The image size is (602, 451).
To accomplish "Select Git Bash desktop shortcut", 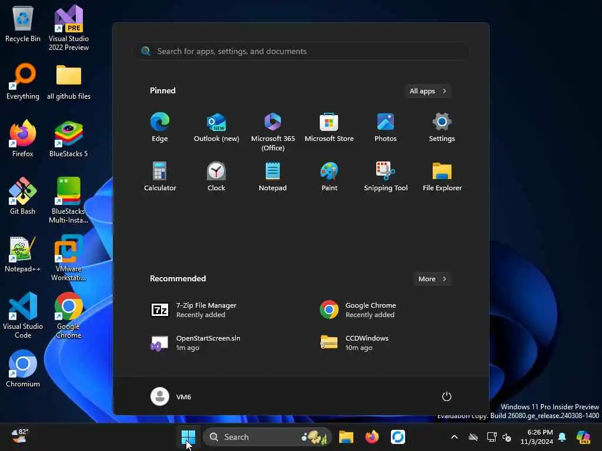I will pyautogui.click(x=23, y=196).
